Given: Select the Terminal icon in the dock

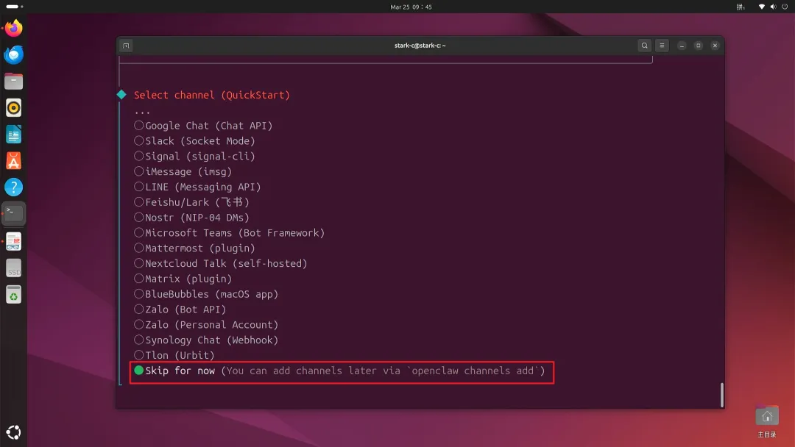Looking at the screenshot, I should (x=14, y=214).
